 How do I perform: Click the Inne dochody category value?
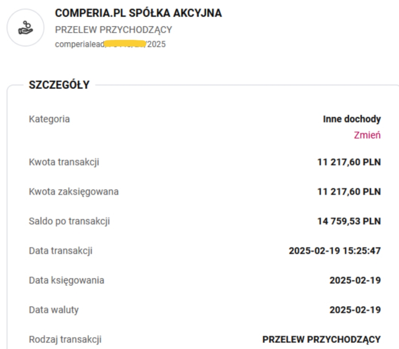click(351, 119)
